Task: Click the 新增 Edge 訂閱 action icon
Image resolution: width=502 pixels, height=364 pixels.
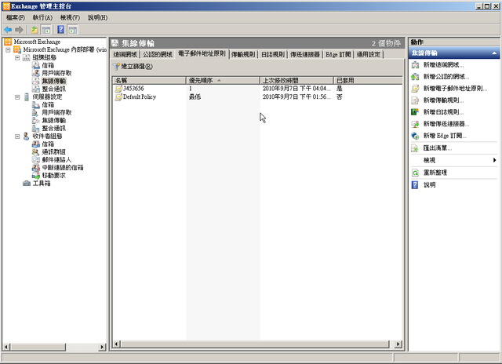Action: click(x=415, y=136)
